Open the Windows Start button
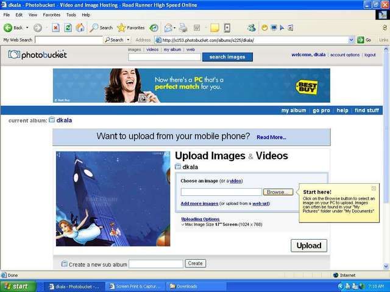 (18, 287)
